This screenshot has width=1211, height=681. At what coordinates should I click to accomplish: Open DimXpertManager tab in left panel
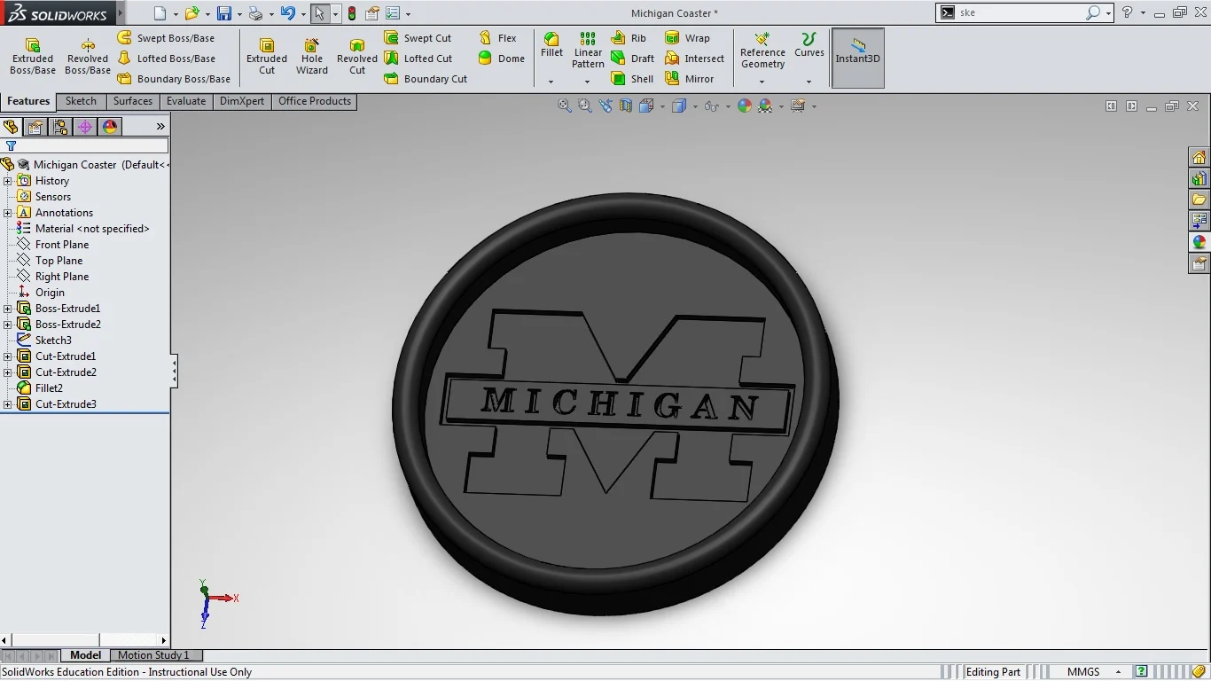coord(85,127)
